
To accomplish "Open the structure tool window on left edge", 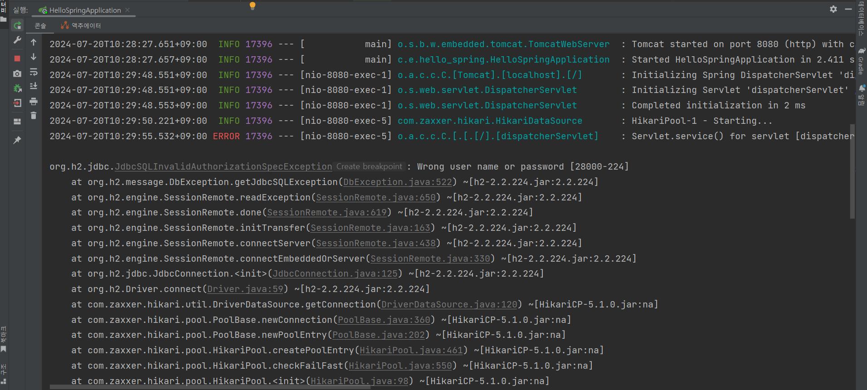I will click(4, 374).
